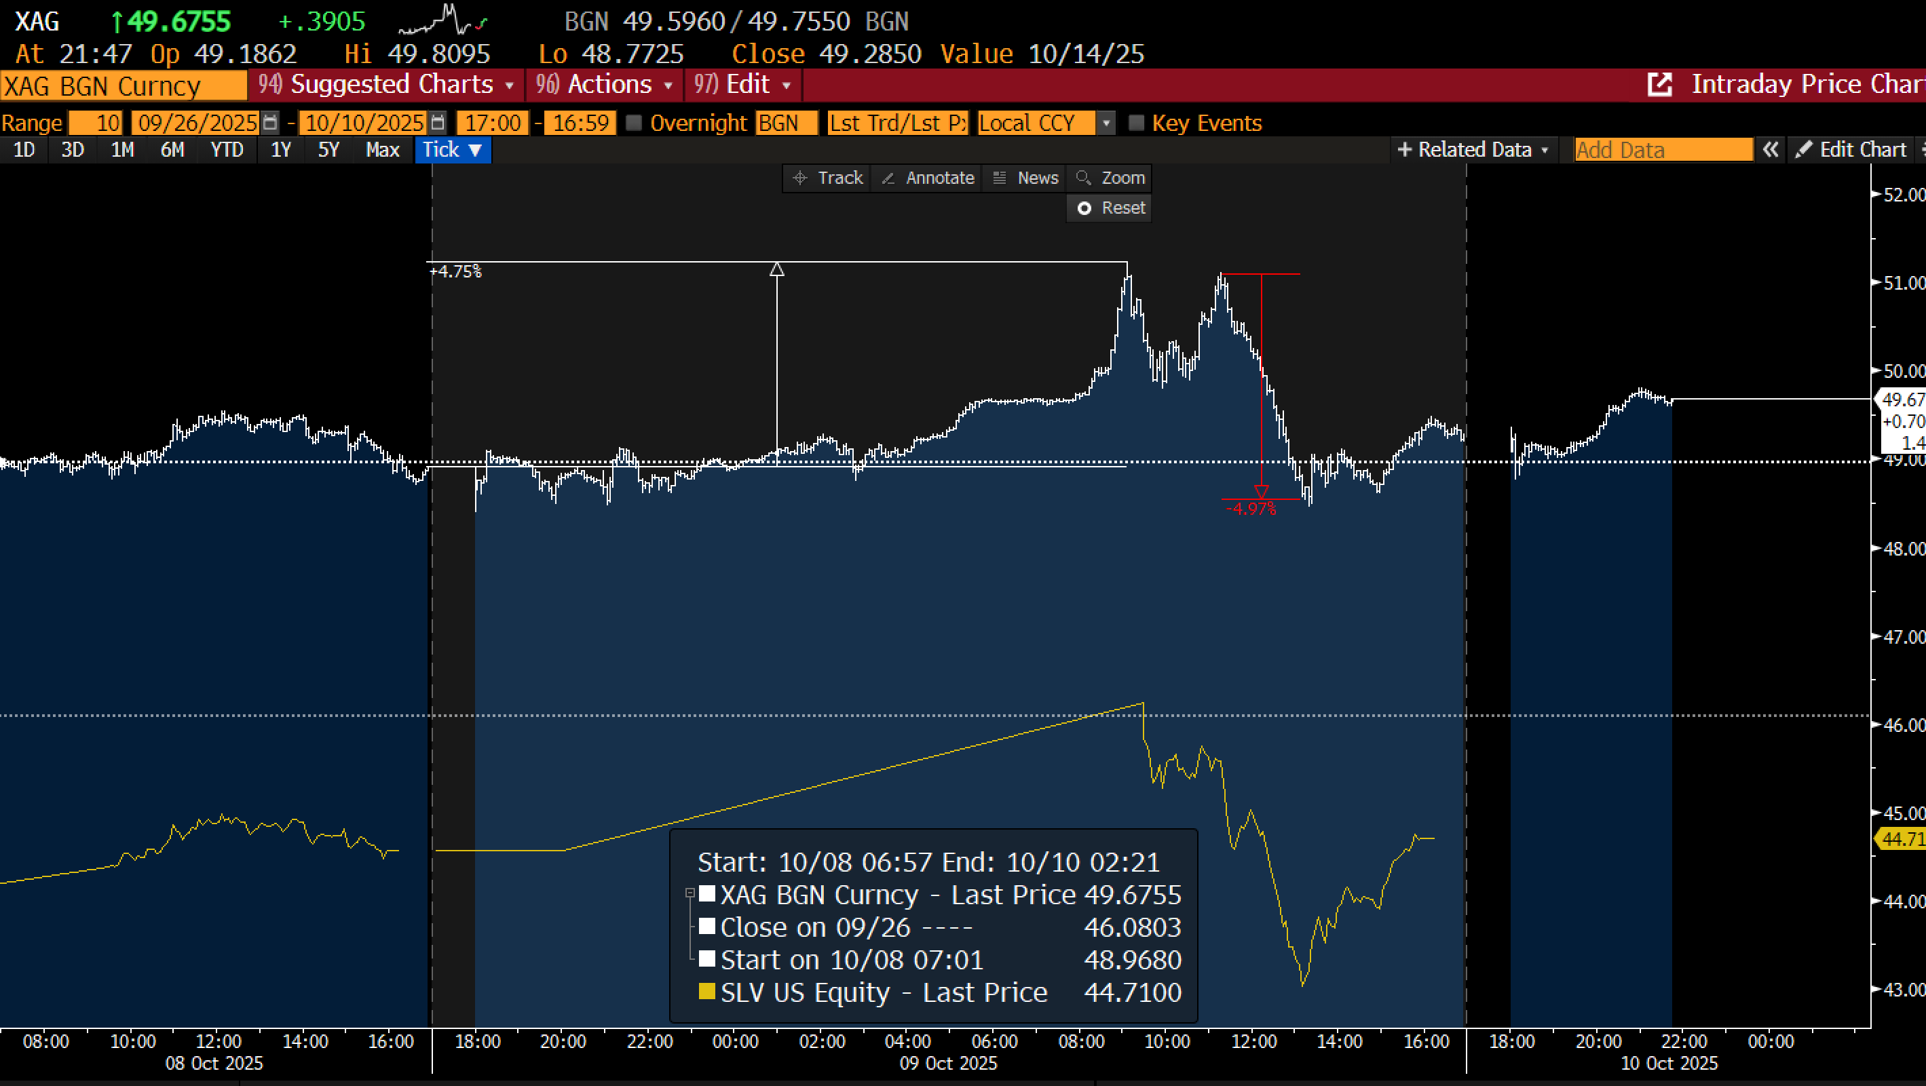Open the Local CCY currency dropdown

pos(1106,123)
